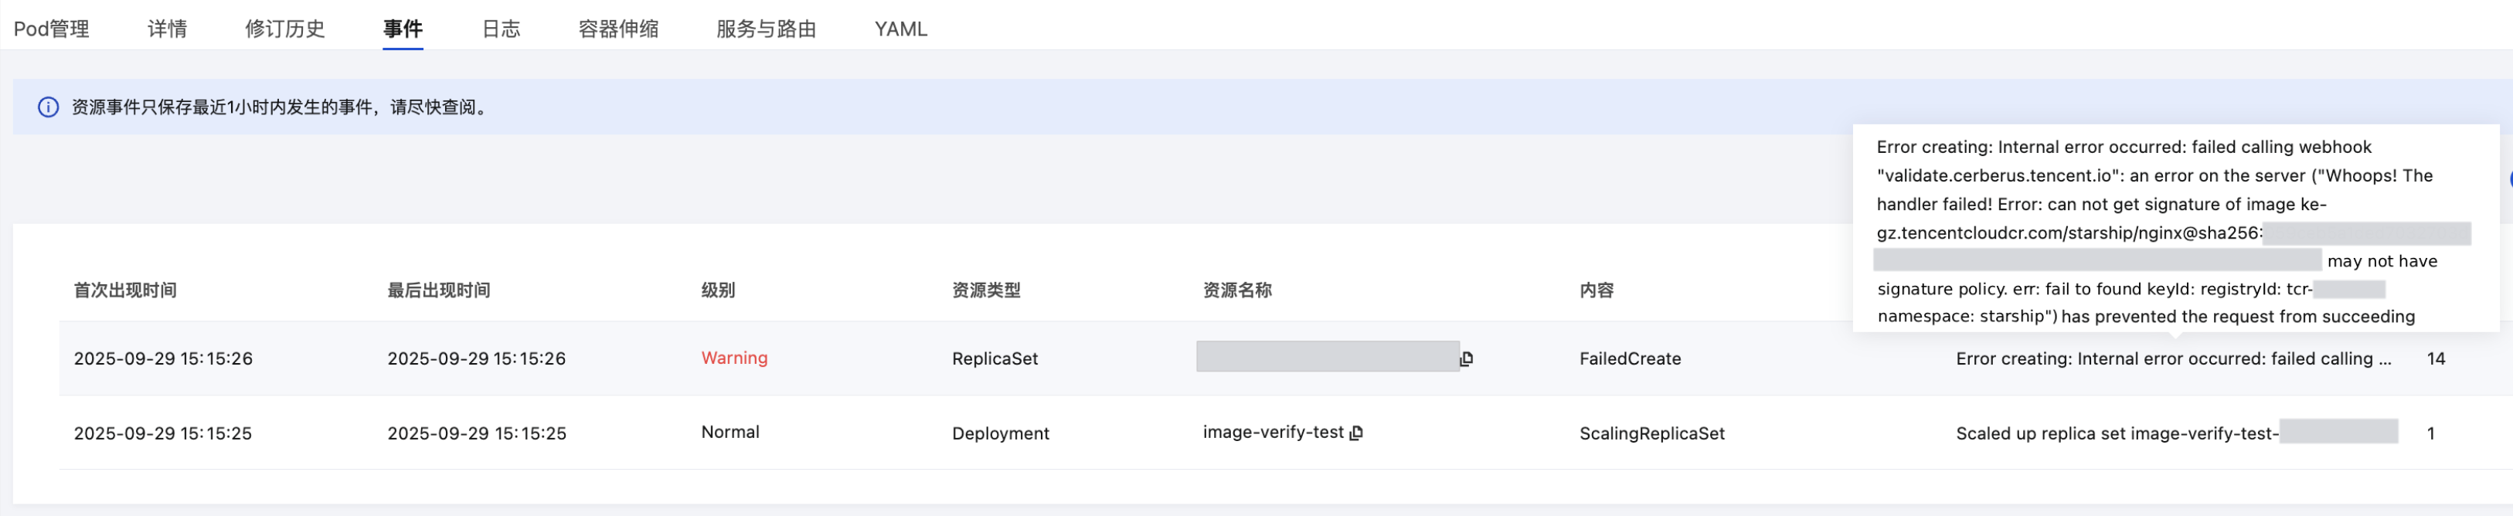
Task: Click the 首次出现时间 column header
Action: (125, 290)
